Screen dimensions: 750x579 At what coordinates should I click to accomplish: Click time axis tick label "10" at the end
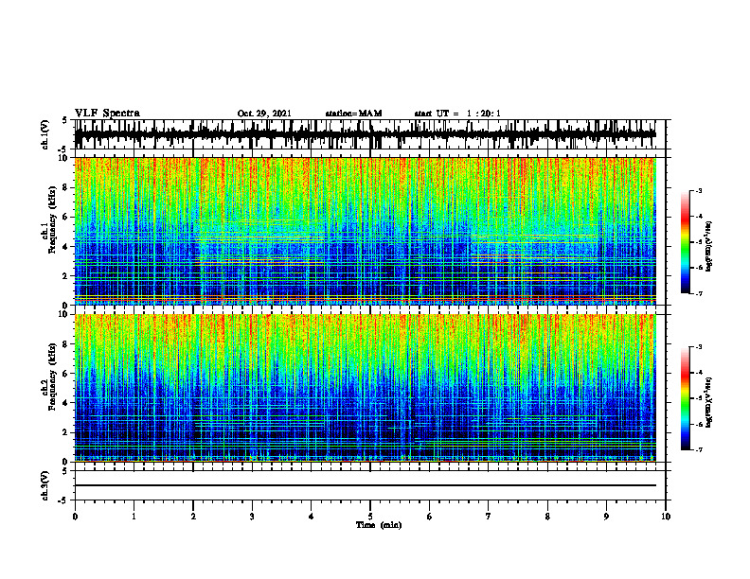pyautogui.click(x=666, y=517)
